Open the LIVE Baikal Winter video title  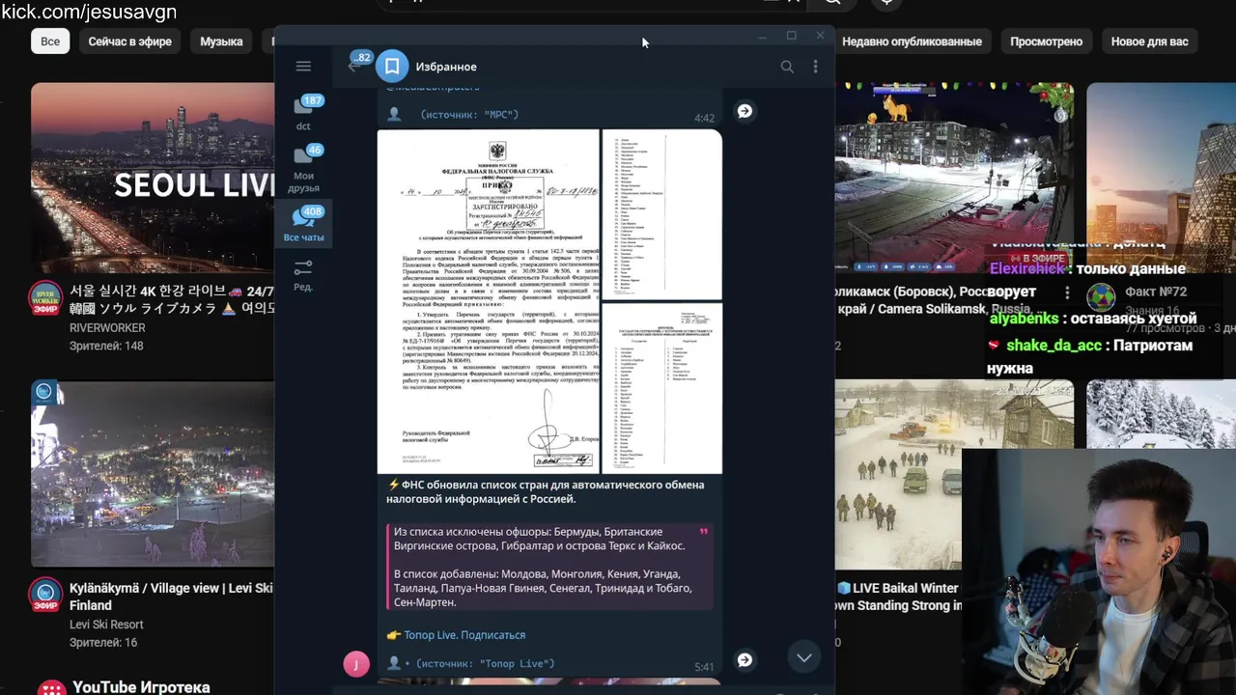[898, 597]
